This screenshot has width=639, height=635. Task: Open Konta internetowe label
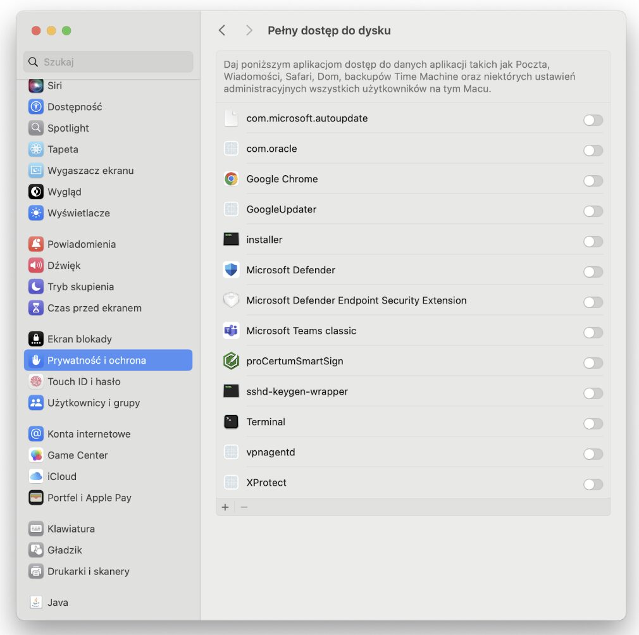[89, 434]
